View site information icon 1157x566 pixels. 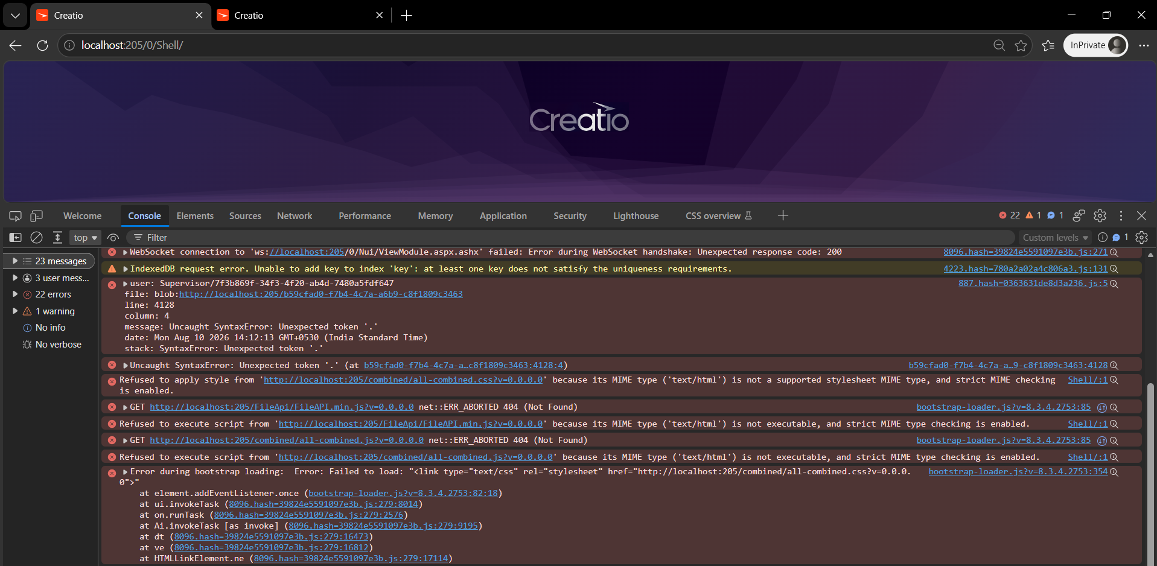[x=70, y=45]
